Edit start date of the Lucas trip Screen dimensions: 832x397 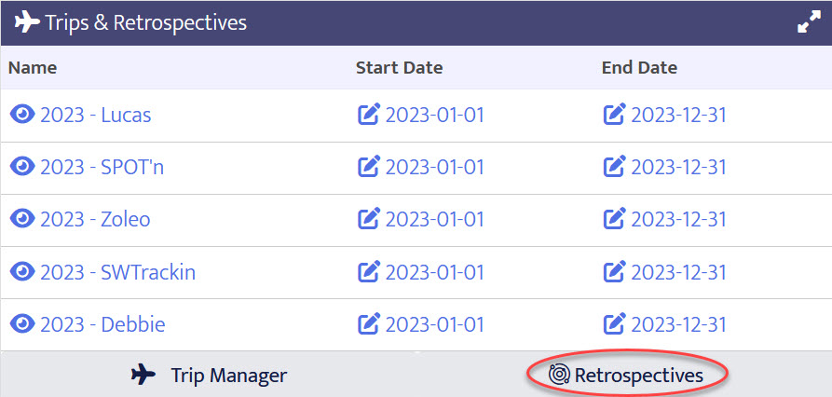(x=369, y=115)
